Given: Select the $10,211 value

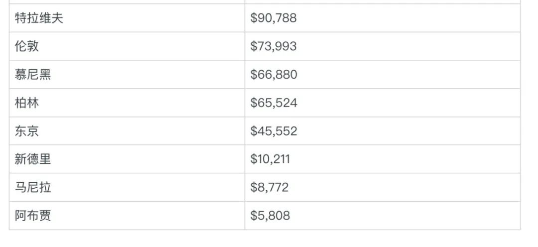Looking at the screenshot, I should coord(270,159).
